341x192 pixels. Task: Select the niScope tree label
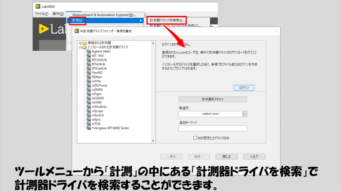pos(98,111)
